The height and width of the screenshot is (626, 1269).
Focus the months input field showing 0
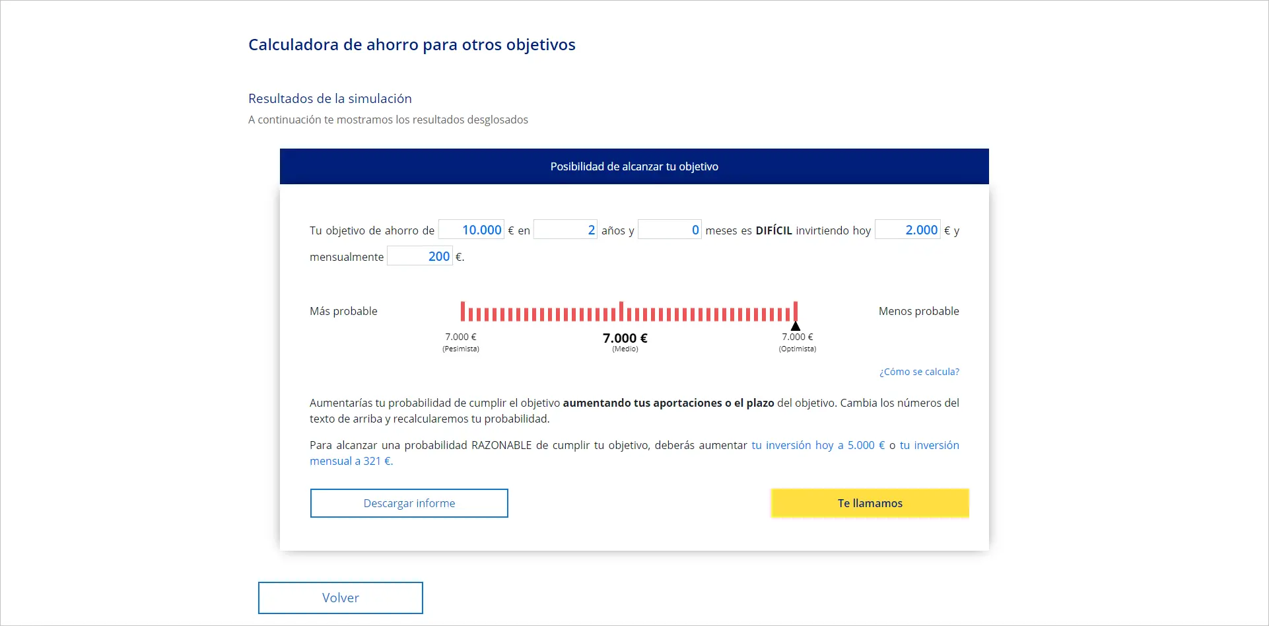point(669,230)
